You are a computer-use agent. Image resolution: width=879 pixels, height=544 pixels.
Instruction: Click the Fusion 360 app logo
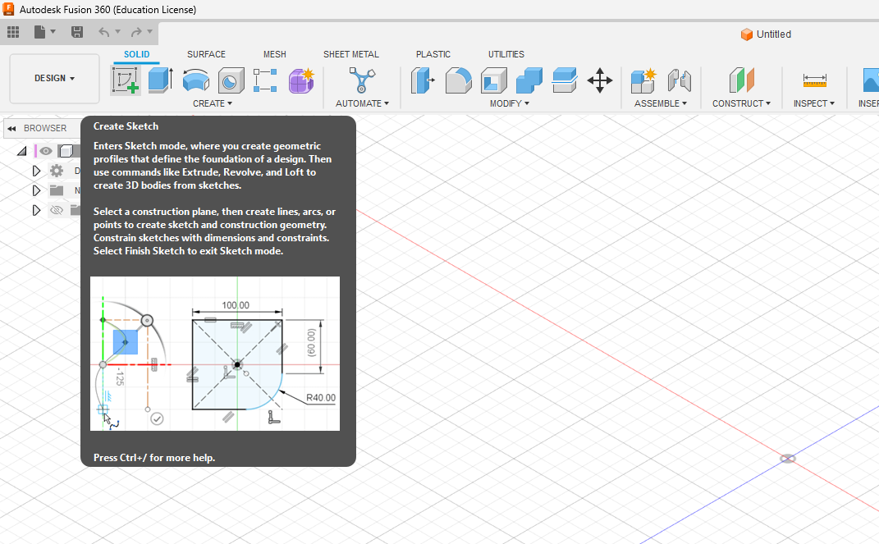(8, 9)
